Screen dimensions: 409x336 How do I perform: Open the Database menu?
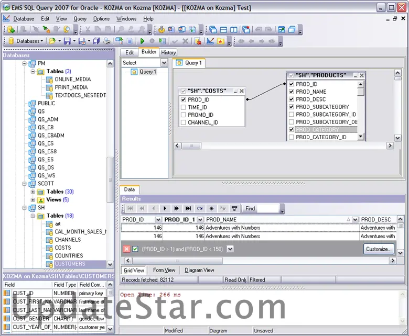[24, 19]
